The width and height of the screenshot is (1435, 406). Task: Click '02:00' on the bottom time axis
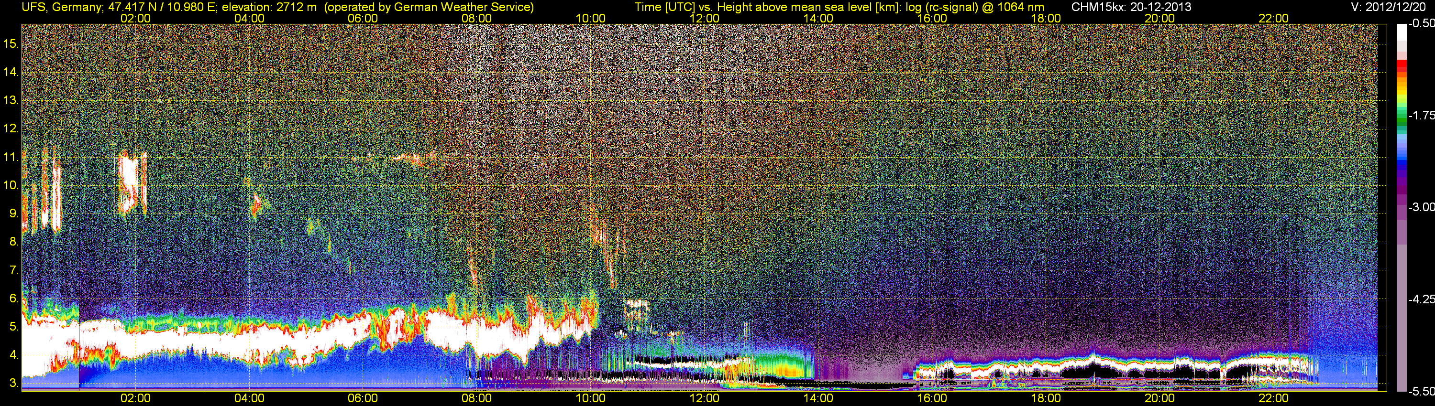click(135, 398)
